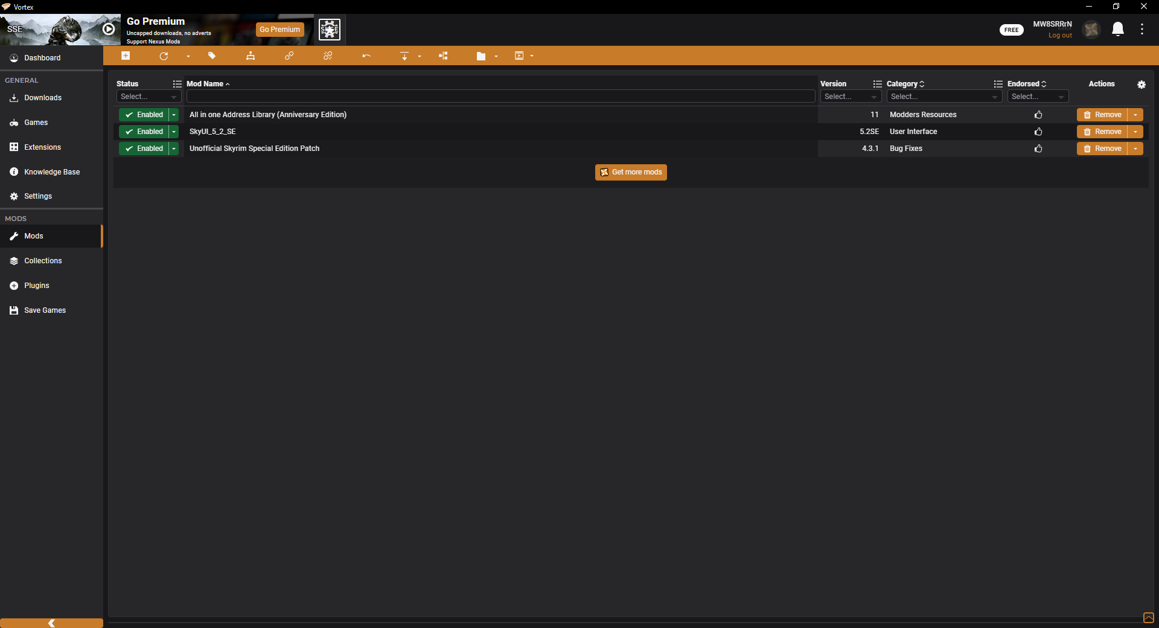Remove the SkyUI_5_2_SE mod
Screen dimensions: 1159x628
(1102, 132)
